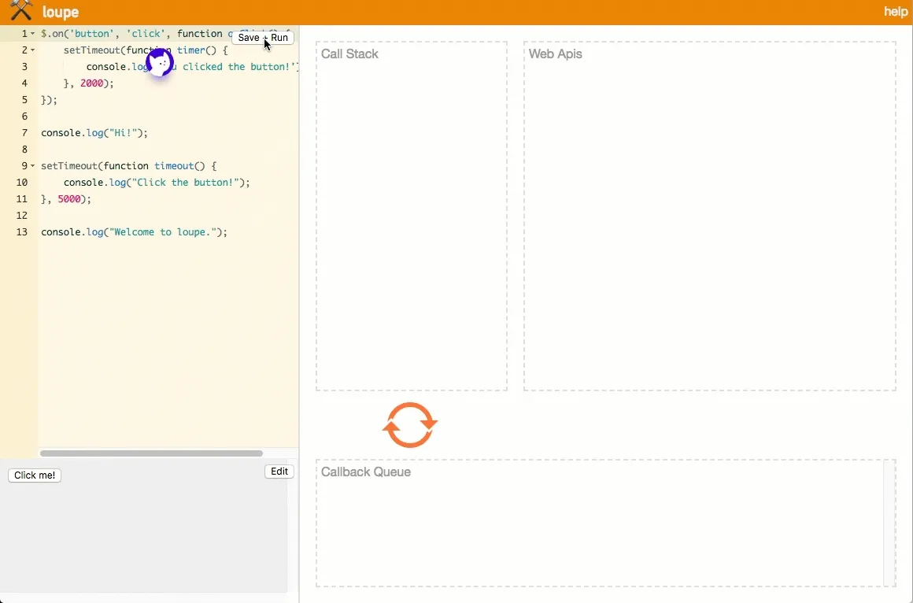Collapse the fold arrow on line 2

[x=32, y=50]
